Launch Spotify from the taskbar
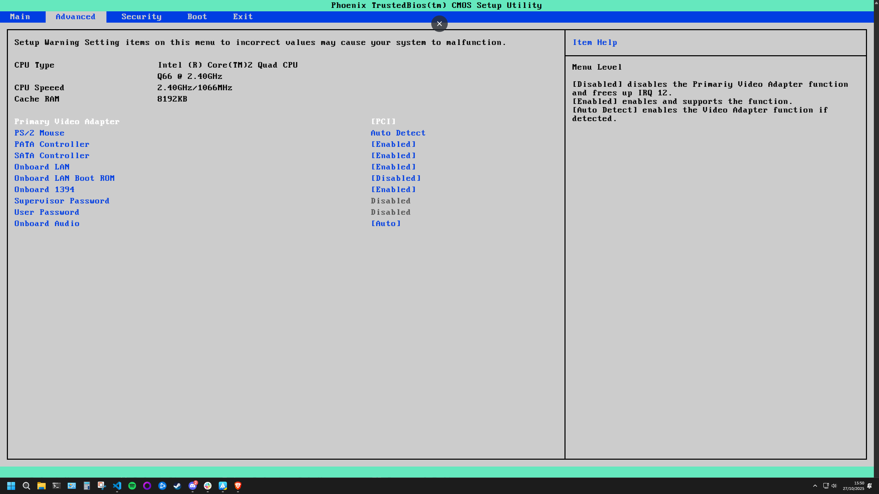Screen dimensions: 879x494 (x=132, y=486)
